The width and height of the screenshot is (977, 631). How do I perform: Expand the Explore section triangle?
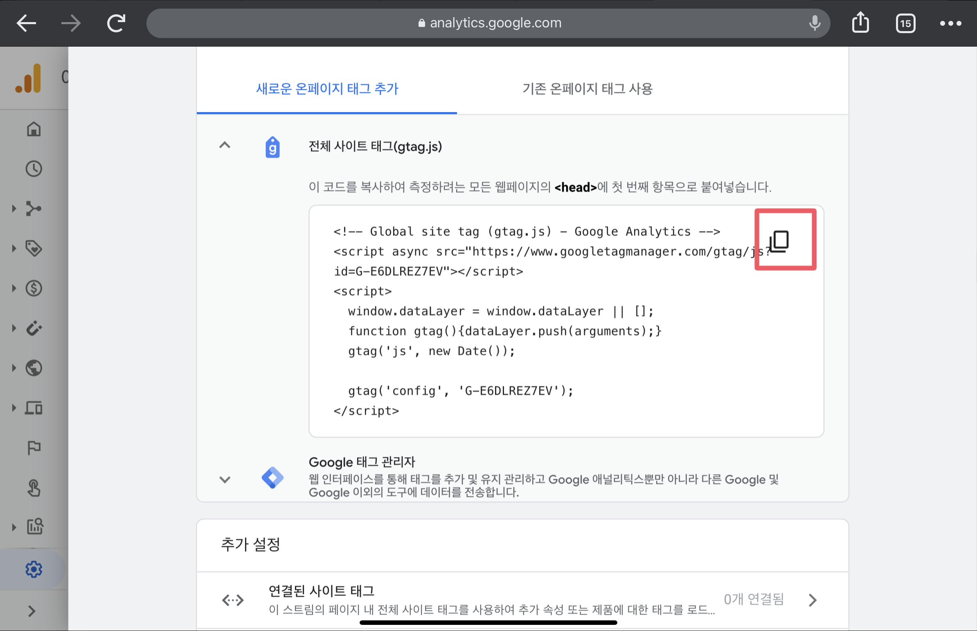(14, 527)
